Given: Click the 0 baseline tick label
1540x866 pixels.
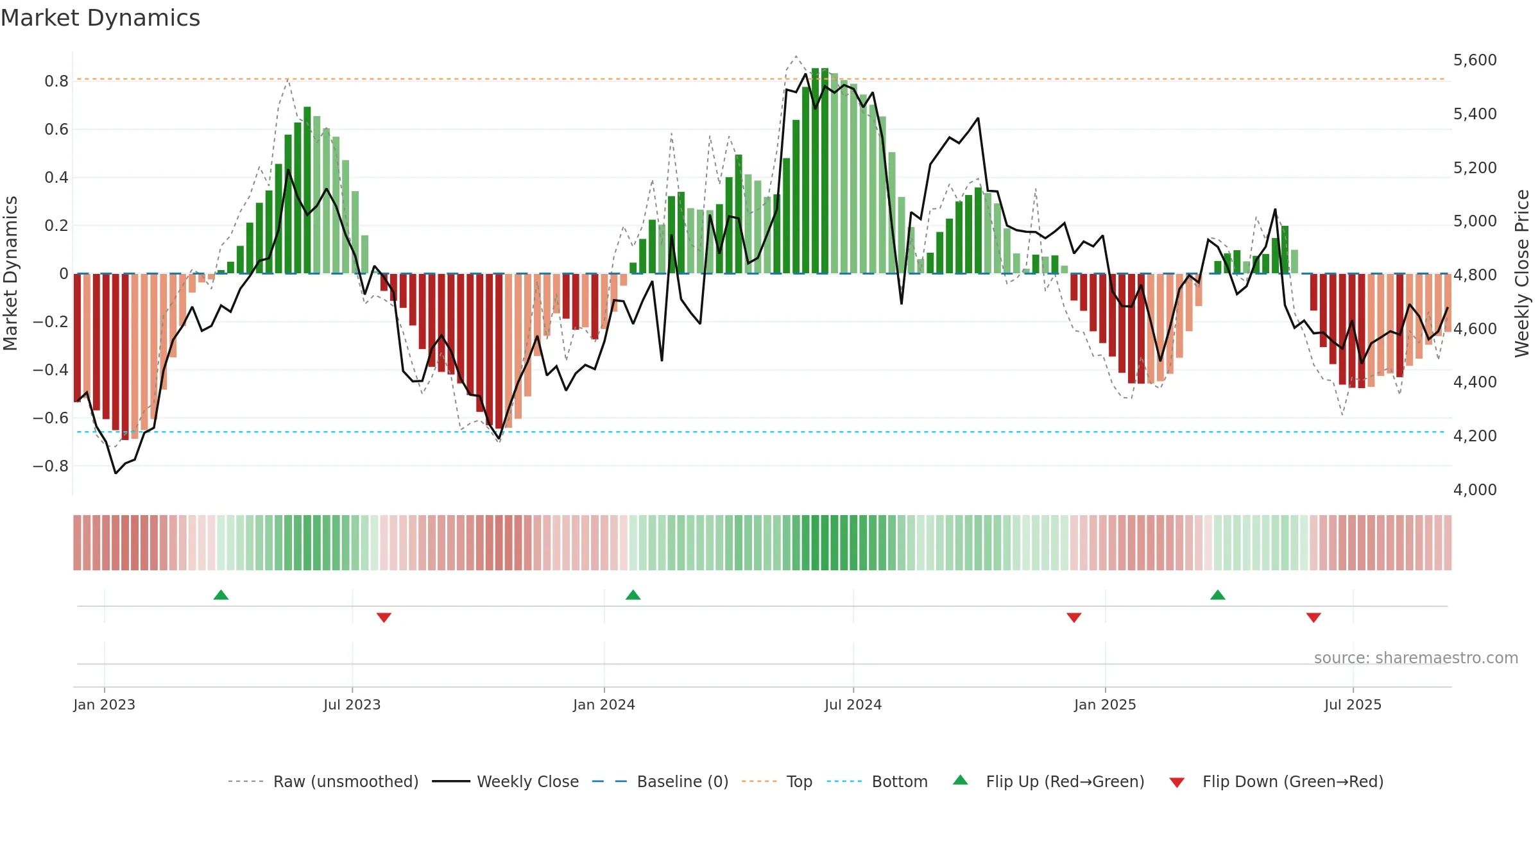Looking at the screenshot, I should (x=64, y=273).
